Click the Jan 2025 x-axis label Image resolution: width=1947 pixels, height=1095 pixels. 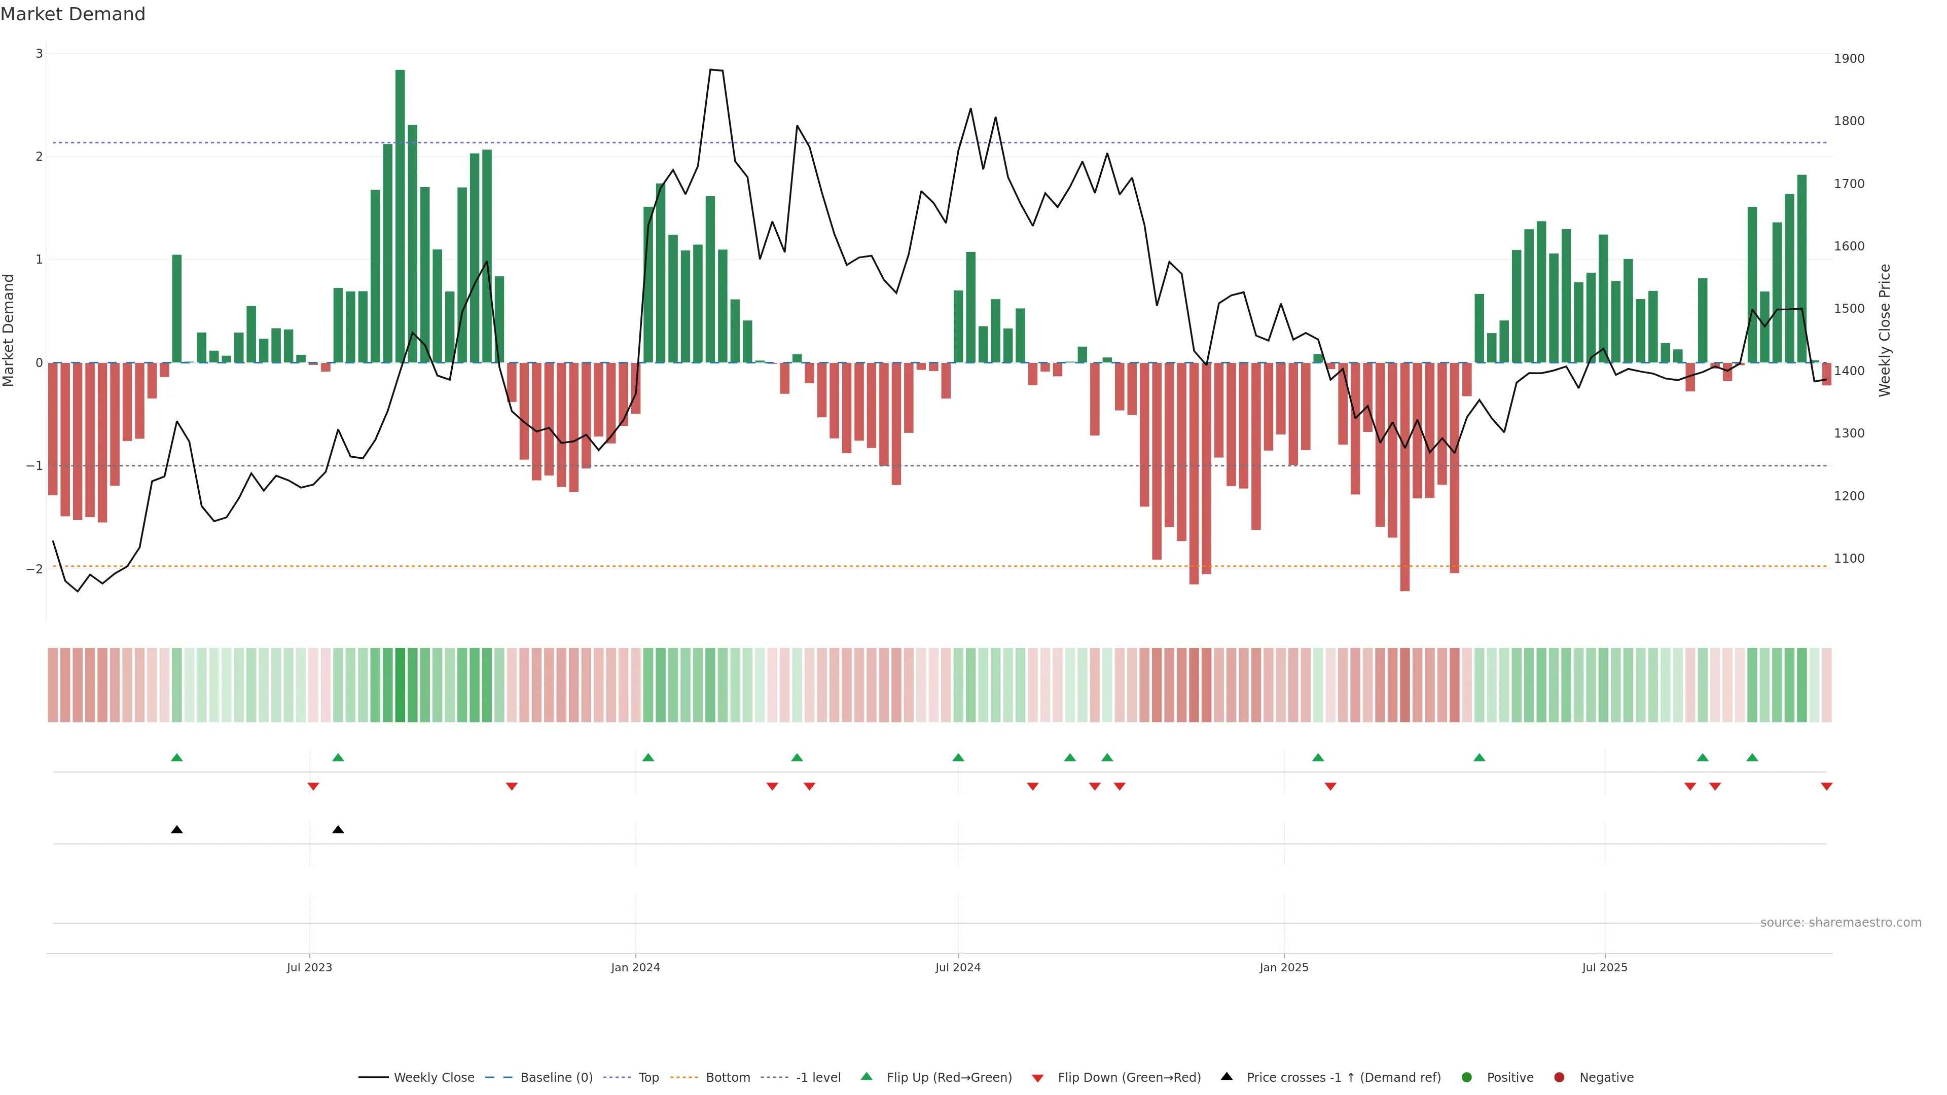click(1283, 967)
